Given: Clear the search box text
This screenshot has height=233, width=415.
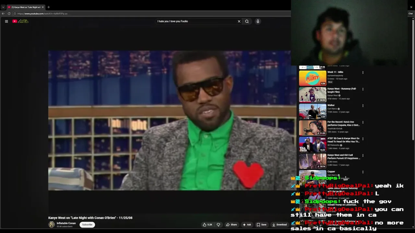Looking at the screenshot, I should click(x=239, y=21).
